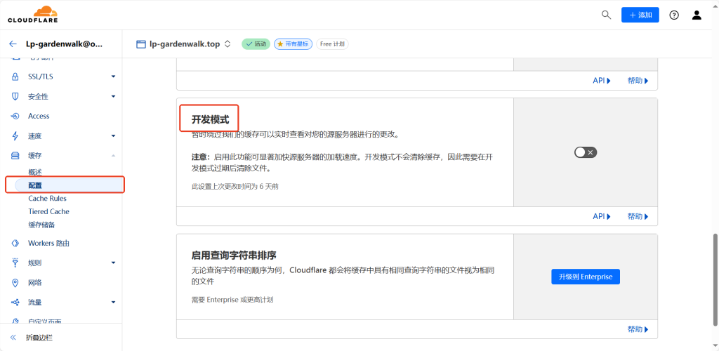Click the Access icon in sidebar

coord(15,117)
